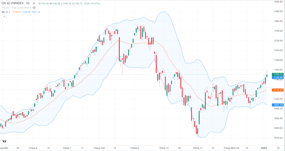The width and height of the screenshot is (285, 151).
Task: Click the 1160.00 price axis label
Action: point(278,70)
